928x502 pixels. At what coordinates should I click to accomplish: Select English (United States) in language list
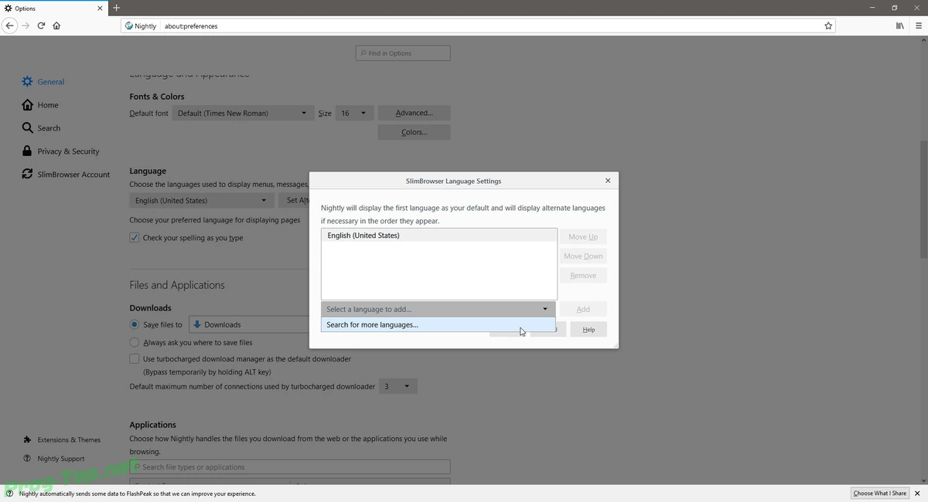[x=438, y=236]
